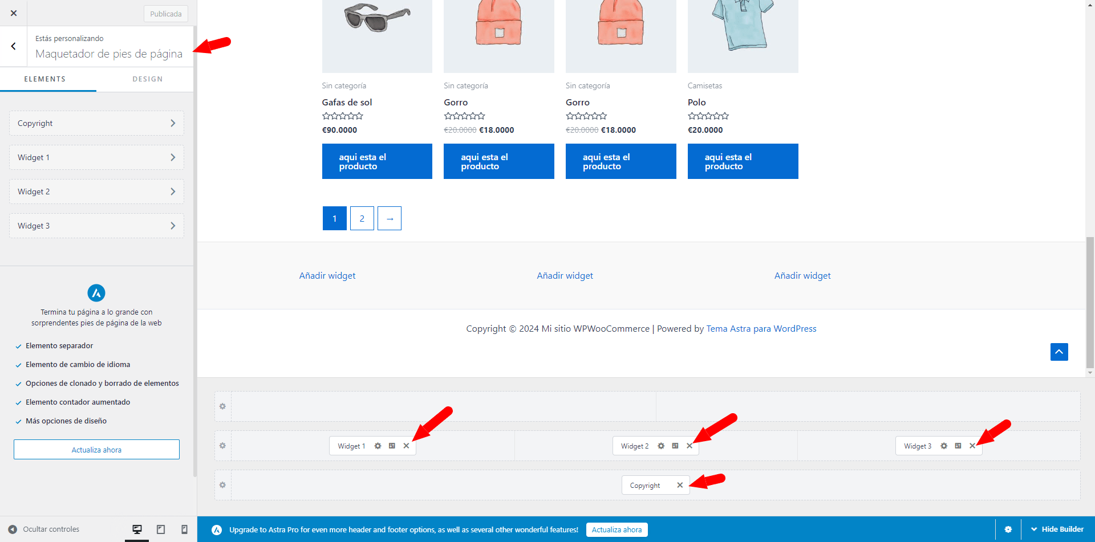Image resolution: width=1095 pixels, height=542 pixels.
Task: Switch to the DESIGN tab
Action: pos(148,79)
